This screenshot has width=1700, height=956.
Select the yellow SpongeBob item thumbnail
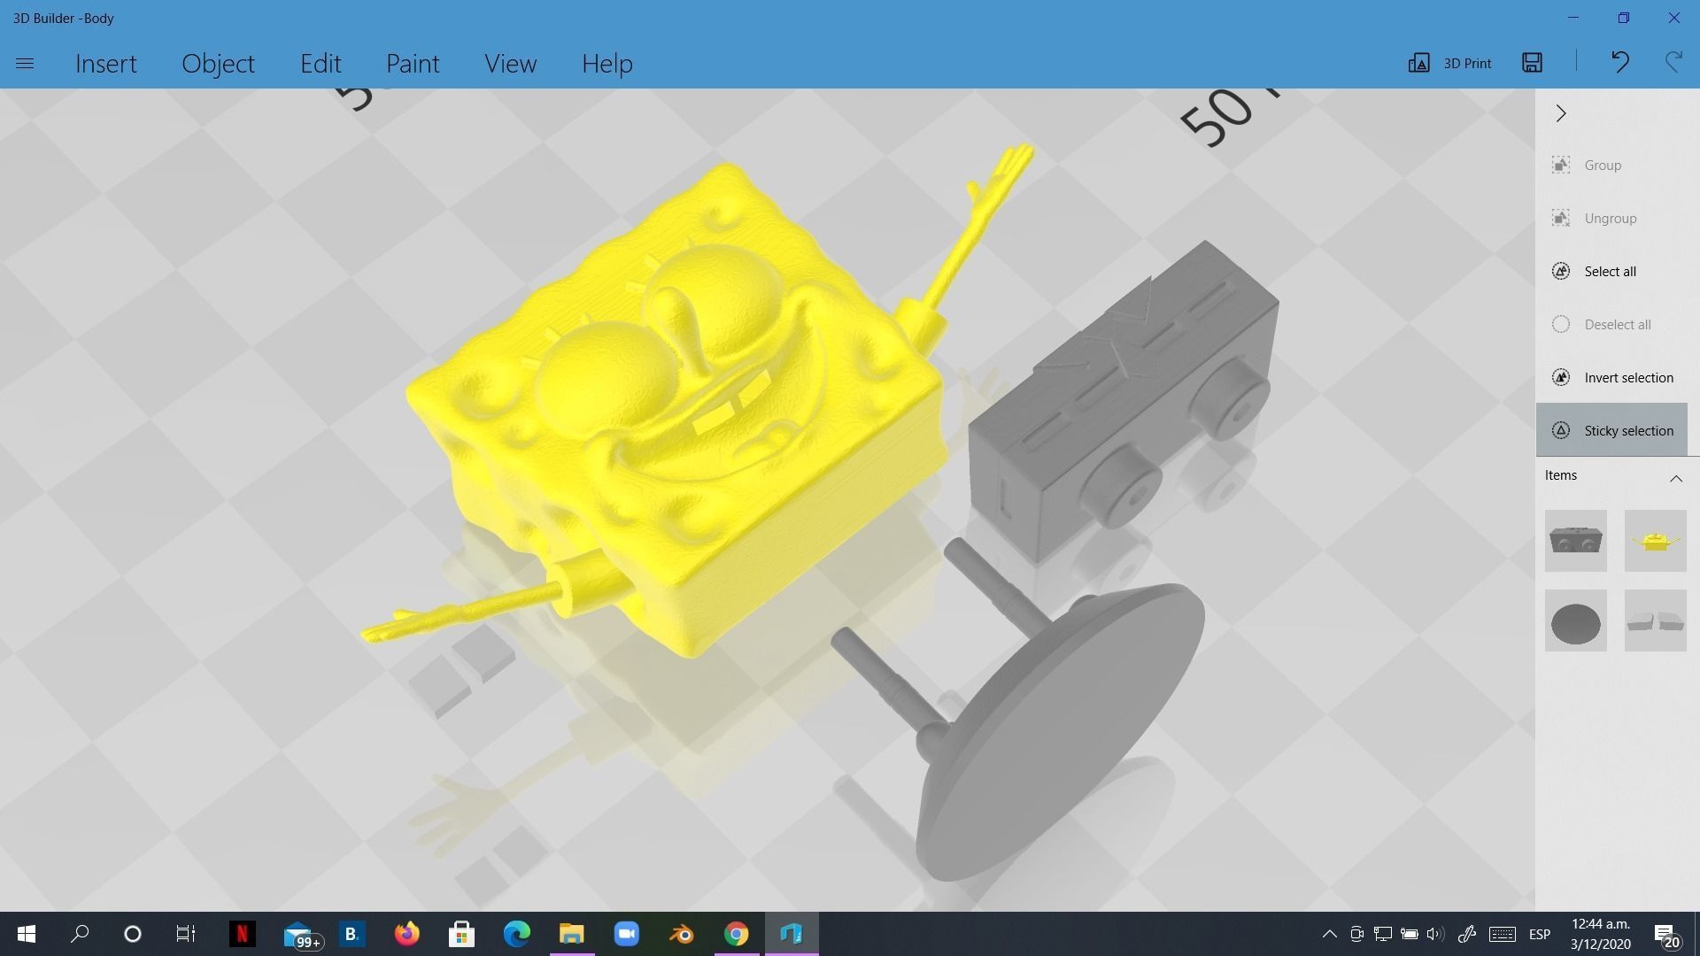[x=1655, y=540]
